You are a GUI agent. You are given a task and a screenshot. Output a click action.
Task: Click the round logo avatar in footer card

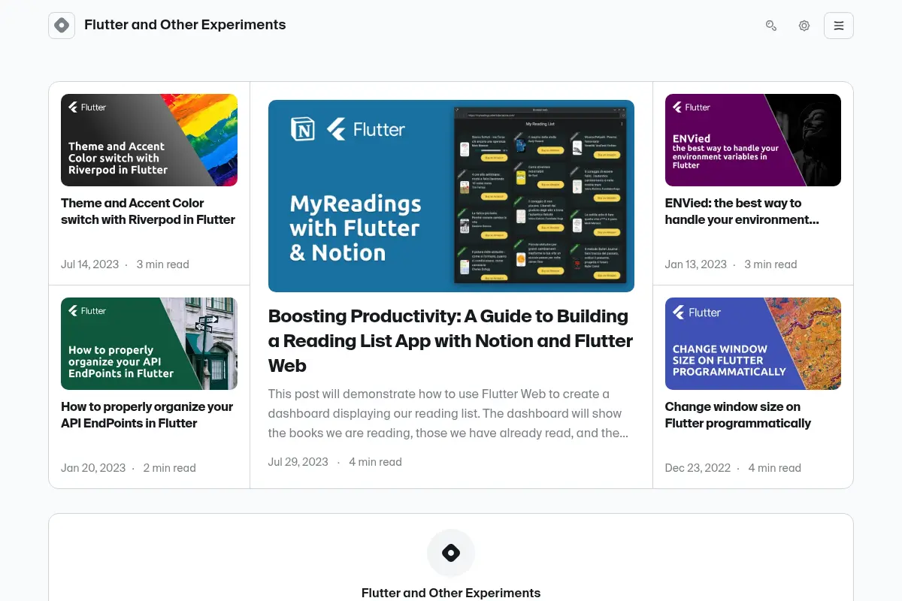tap(451, 553)
